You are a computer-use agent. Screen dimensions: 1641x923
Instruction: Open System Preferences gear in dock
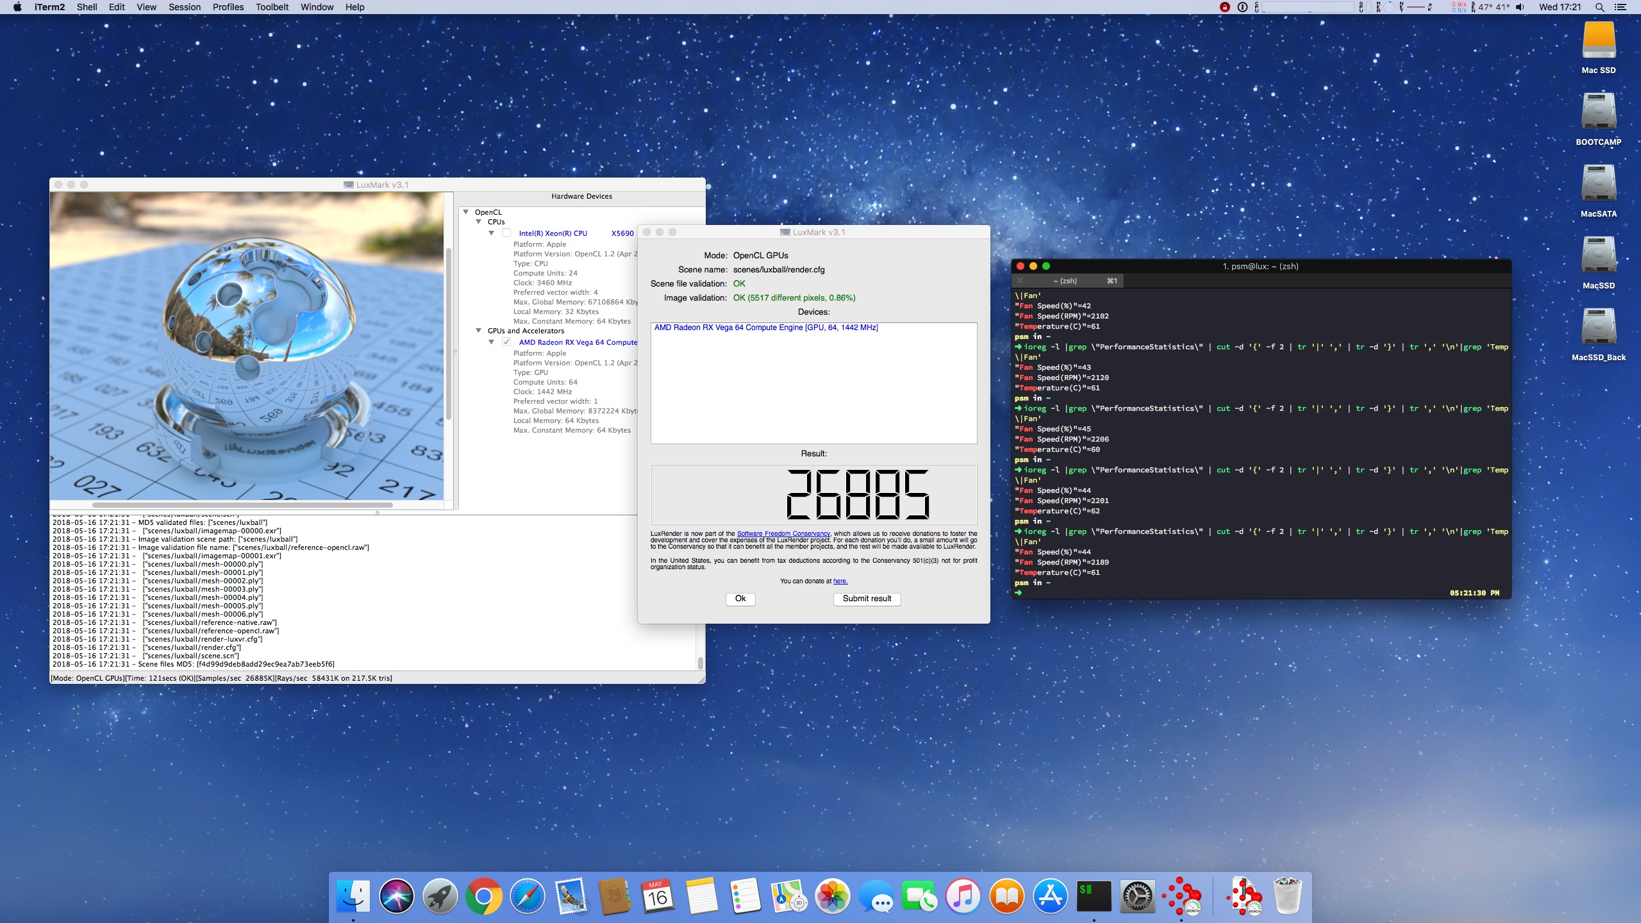click(1137, 896)
